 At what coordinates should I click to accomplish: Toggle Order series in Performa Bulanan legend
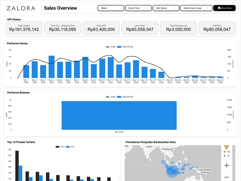pos(111,97)
